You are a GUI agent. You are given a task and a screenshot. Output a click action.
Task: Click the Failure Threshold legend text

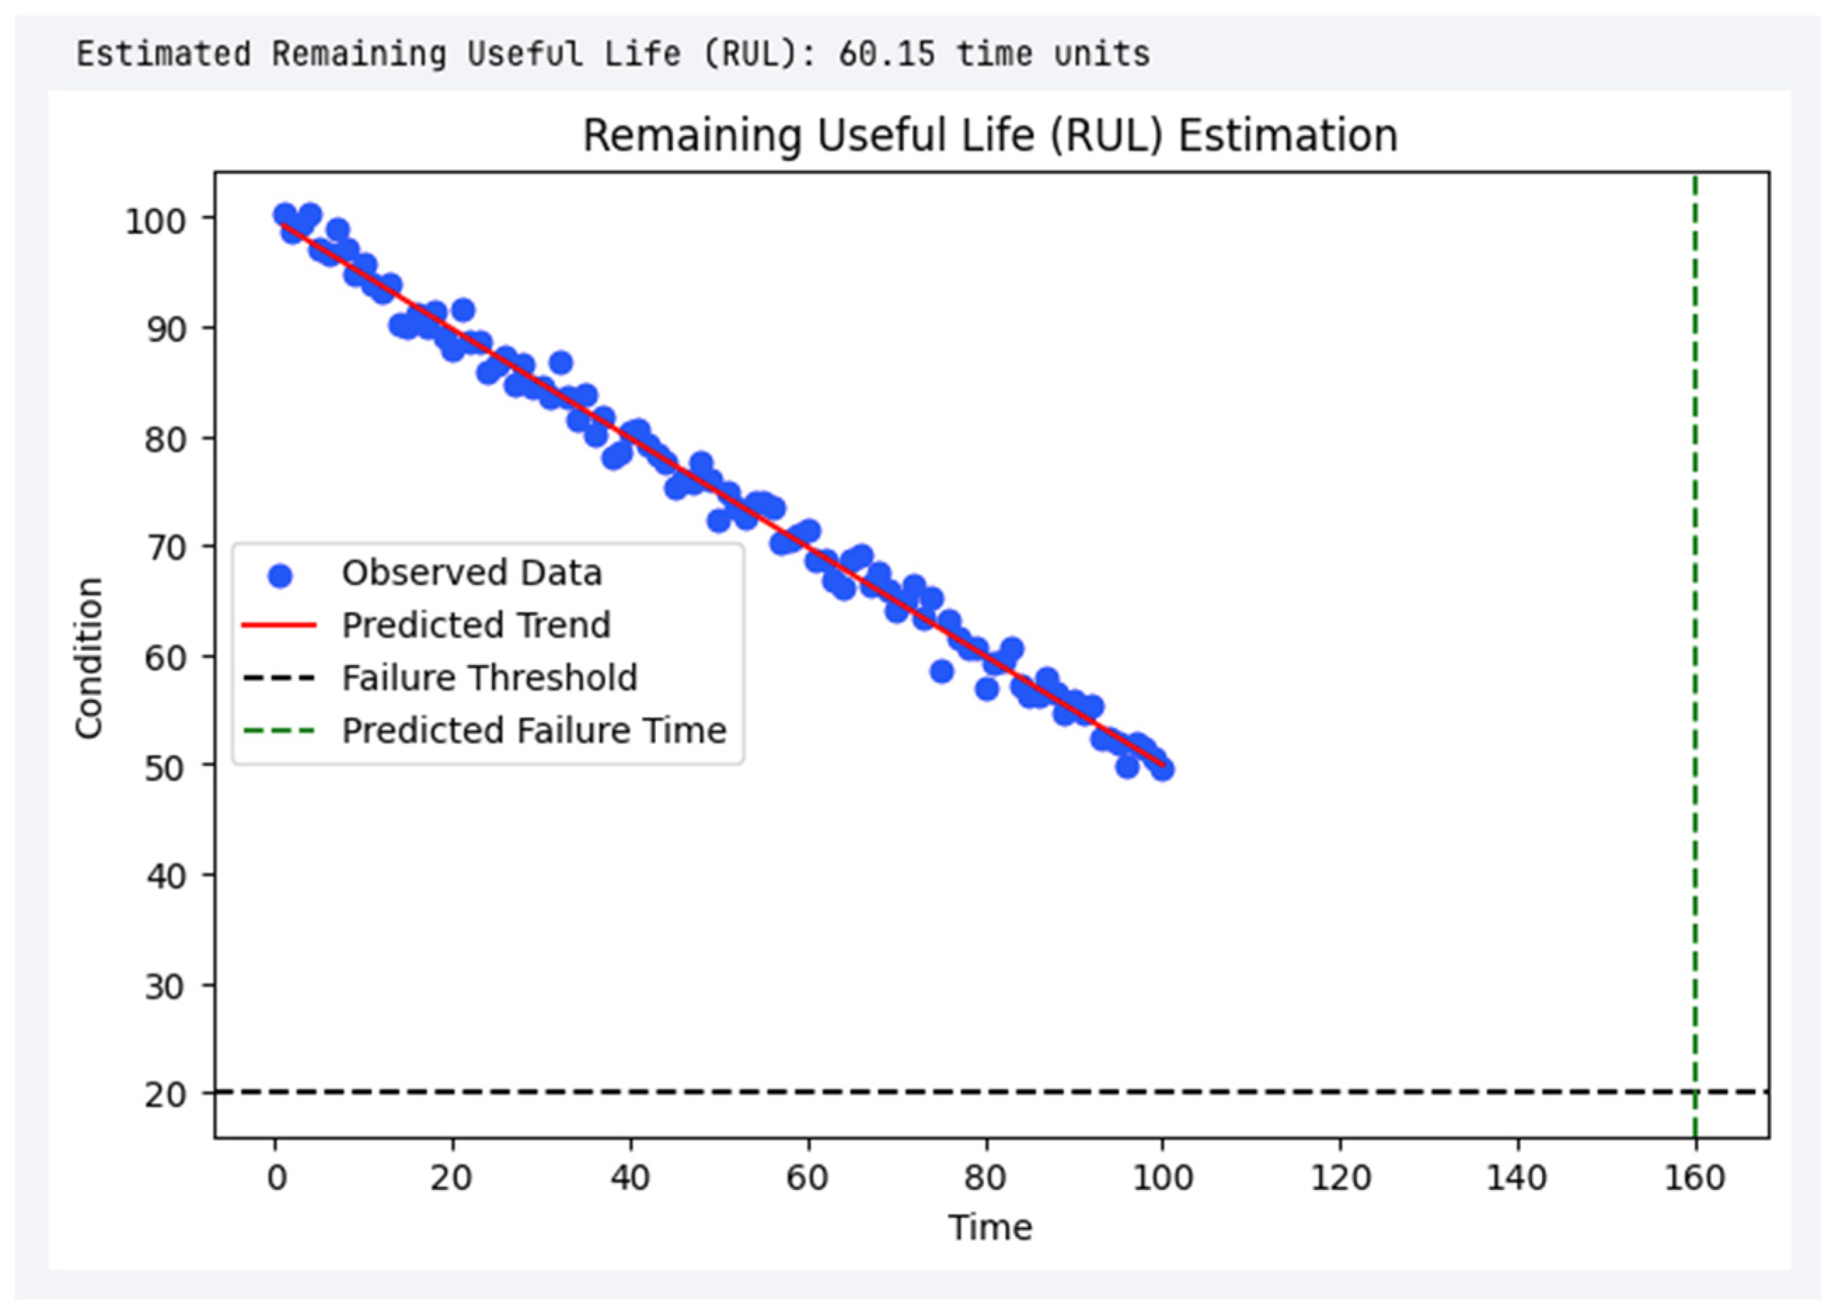pyautogui.click(x=489, y=678)
